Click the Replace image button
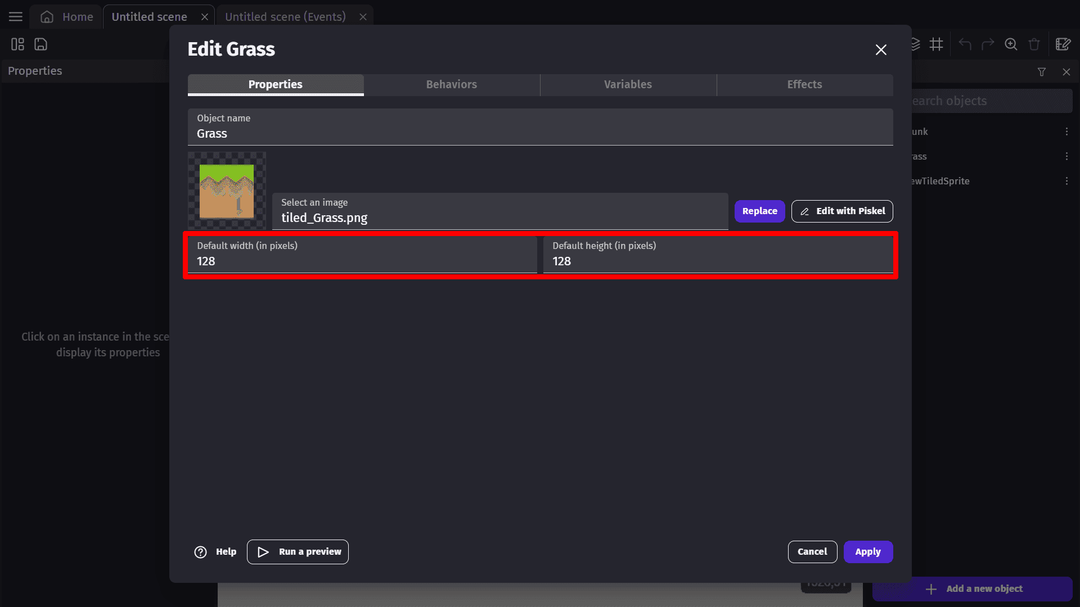The image size is (1080, 607). [759, 211]
